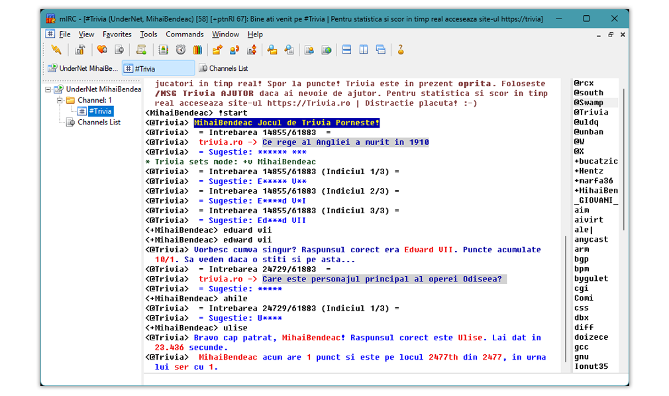669x396 pixels.
Task: Click the About mIRC question mark icon
Action: 401,50
